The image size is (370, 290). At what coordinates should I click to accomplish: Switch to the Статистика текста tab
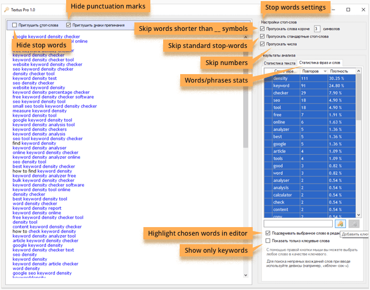(279, 63)
